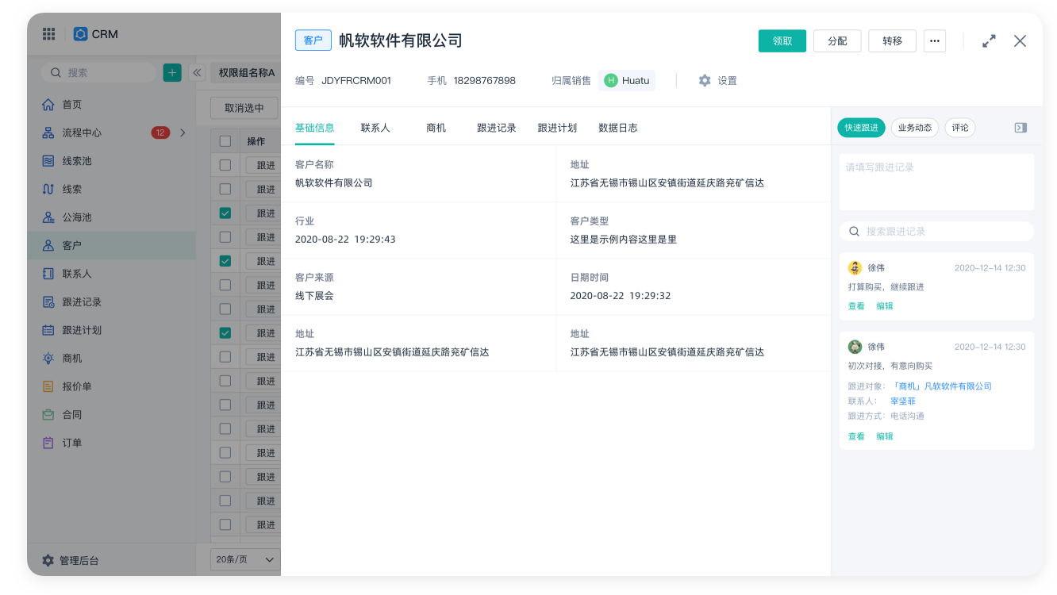This screenshot has height=595, width=1057.
Task: Open the 20条/页 page size dropdown
Action: 245,559
